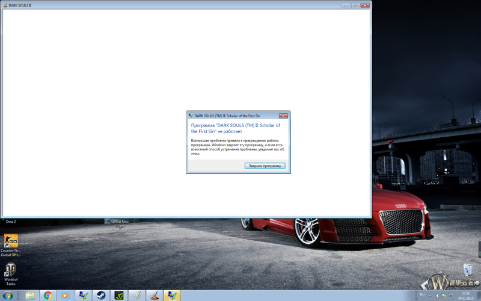
Task: Launch Google Chrome from the taskbar
Action: (x=48, y=296)
